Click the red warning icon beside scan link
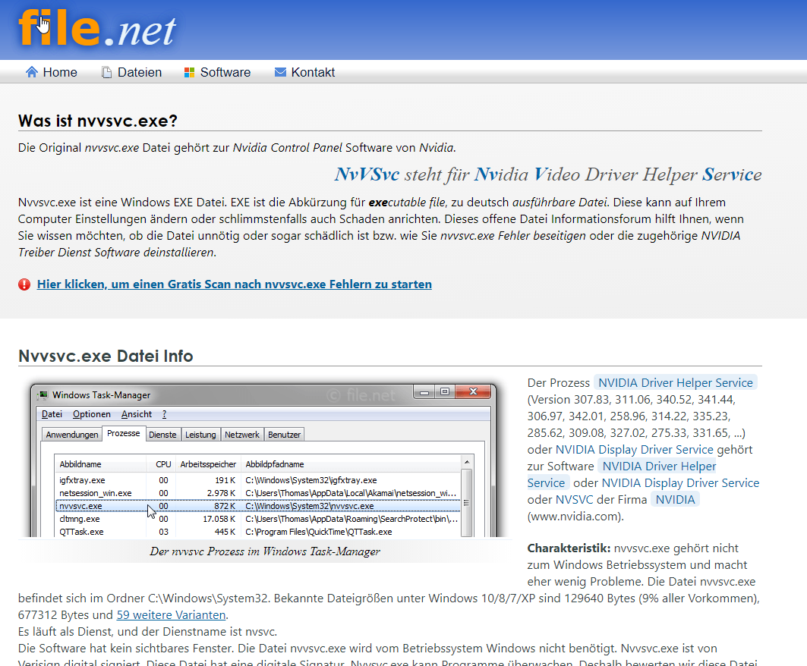Viewport: 807px width, 666px height. click(x=24, y=284)
